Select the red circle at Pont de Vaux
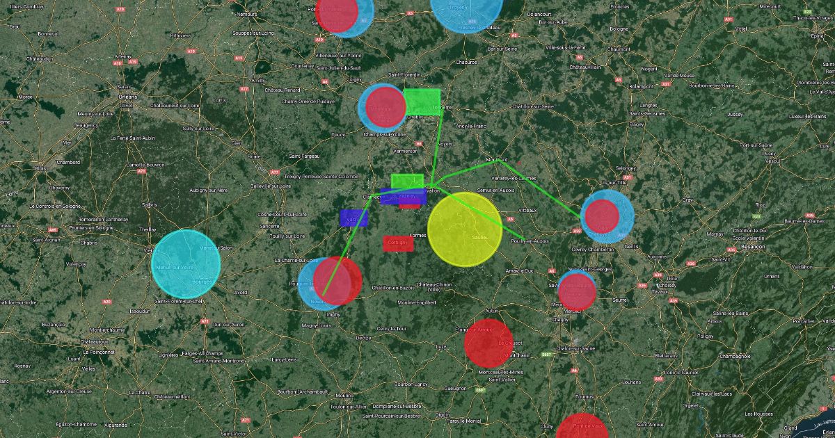Viewport: 835px width, 438px height. [x=582, y=425]
